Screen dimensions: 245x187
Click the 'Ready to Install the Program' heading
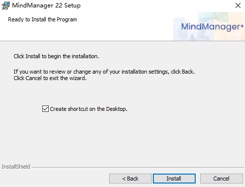click(42, 19)
